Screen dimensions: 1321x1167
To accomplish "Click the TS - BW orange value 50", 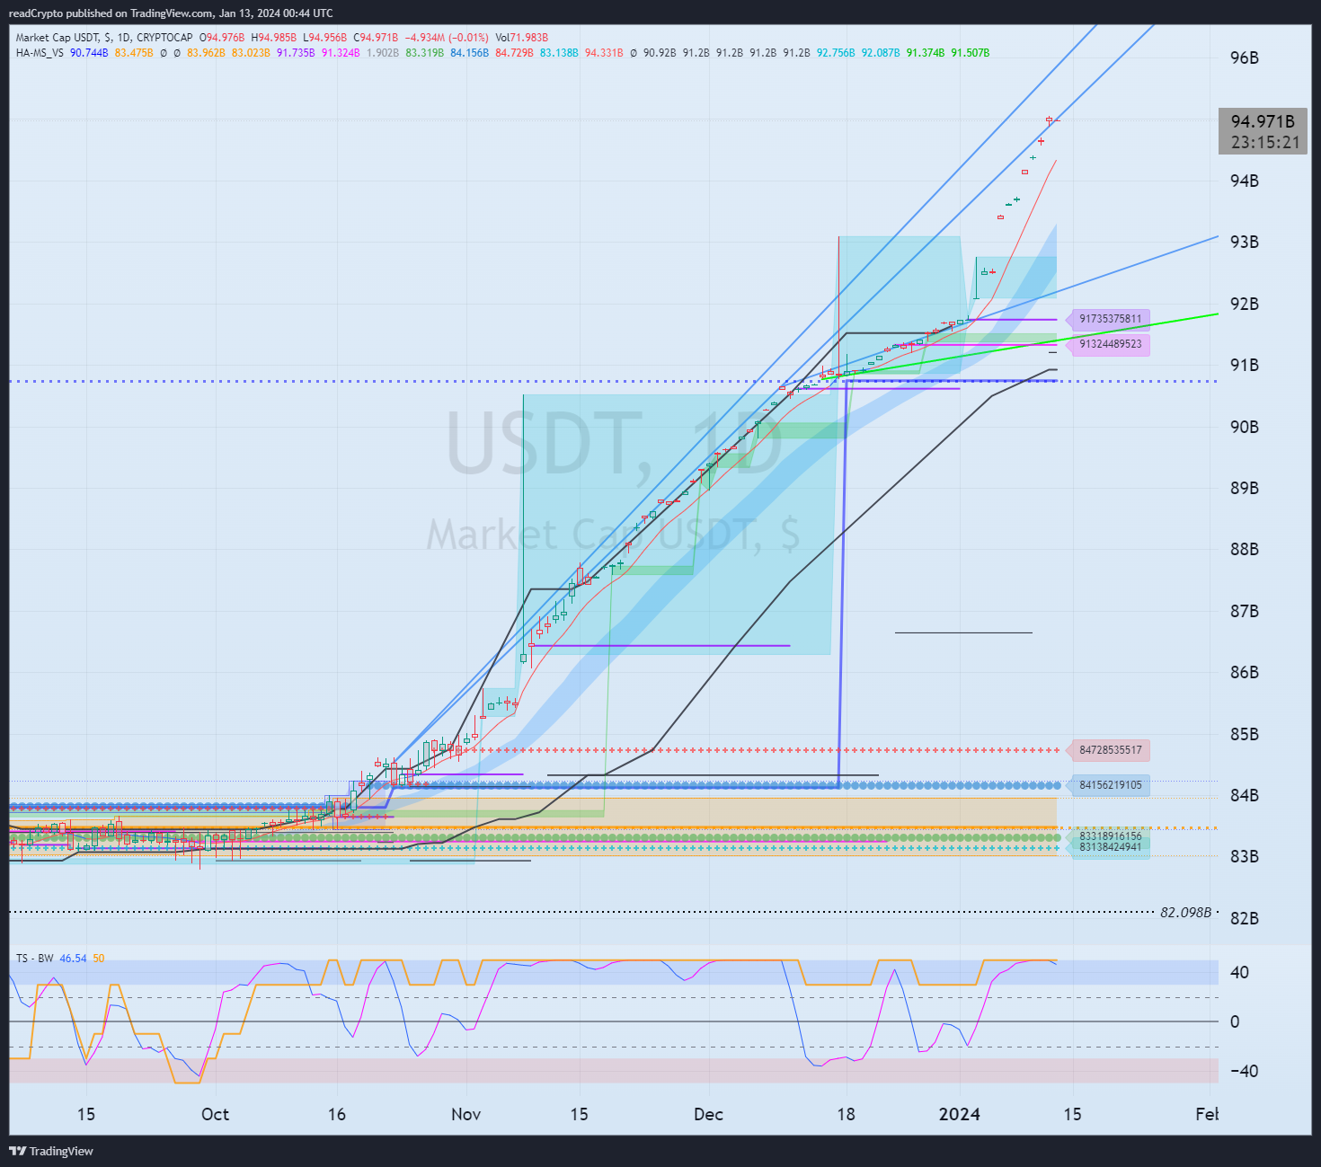I will (99, 959).
